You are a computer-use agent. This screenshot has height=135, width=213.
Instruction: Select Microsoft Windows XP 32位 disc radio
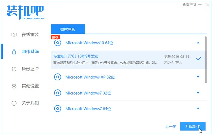click(58, 77)
